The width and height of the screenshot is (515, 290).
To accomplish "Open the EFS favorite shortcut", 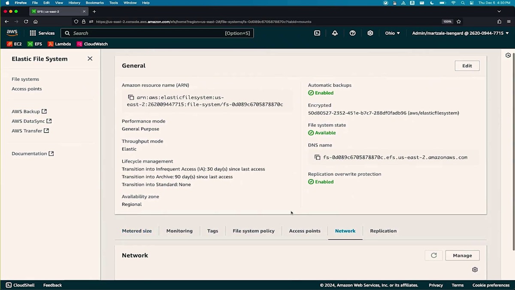I will tap(35, 44).
